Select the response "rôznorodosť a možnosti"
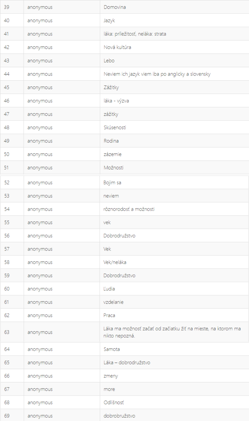249x421 pixels. tap(129, 209)
